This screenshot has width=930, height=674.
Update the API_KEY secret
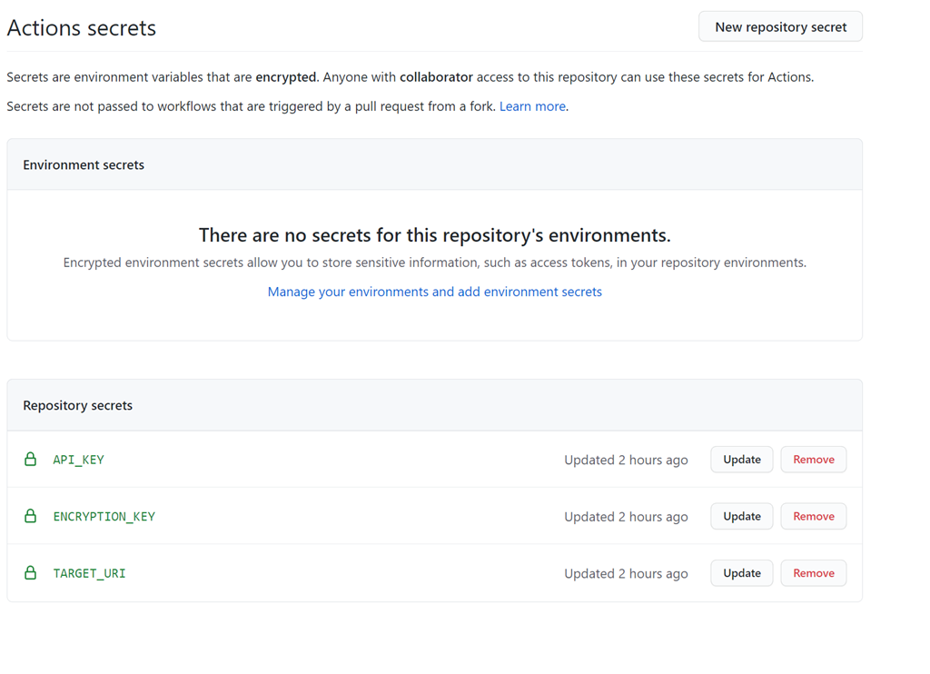[x=741, y=460]
